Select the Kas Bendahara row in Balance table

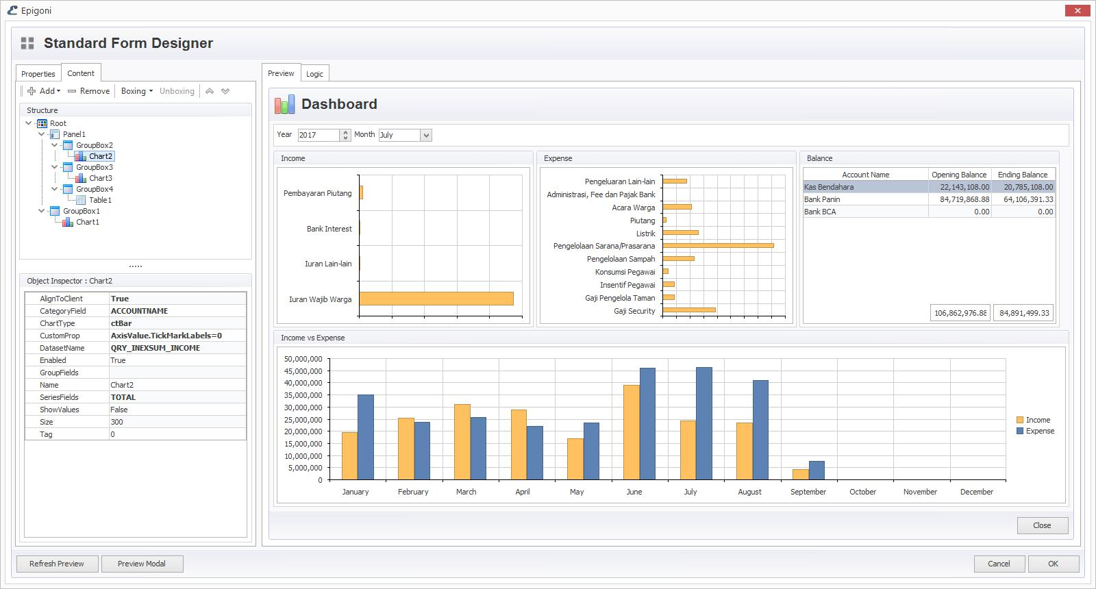tap(929, 187)
